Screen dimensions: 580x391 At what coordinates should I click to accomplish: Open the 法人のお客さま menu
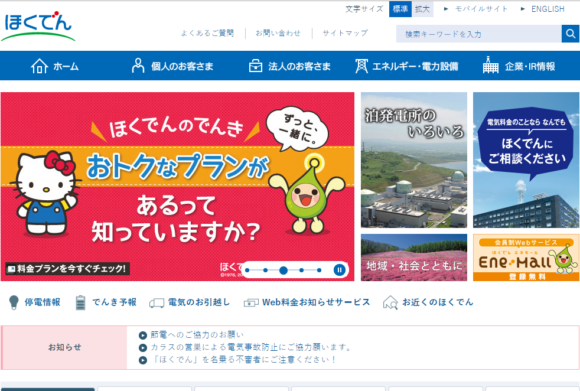[289, 66]
